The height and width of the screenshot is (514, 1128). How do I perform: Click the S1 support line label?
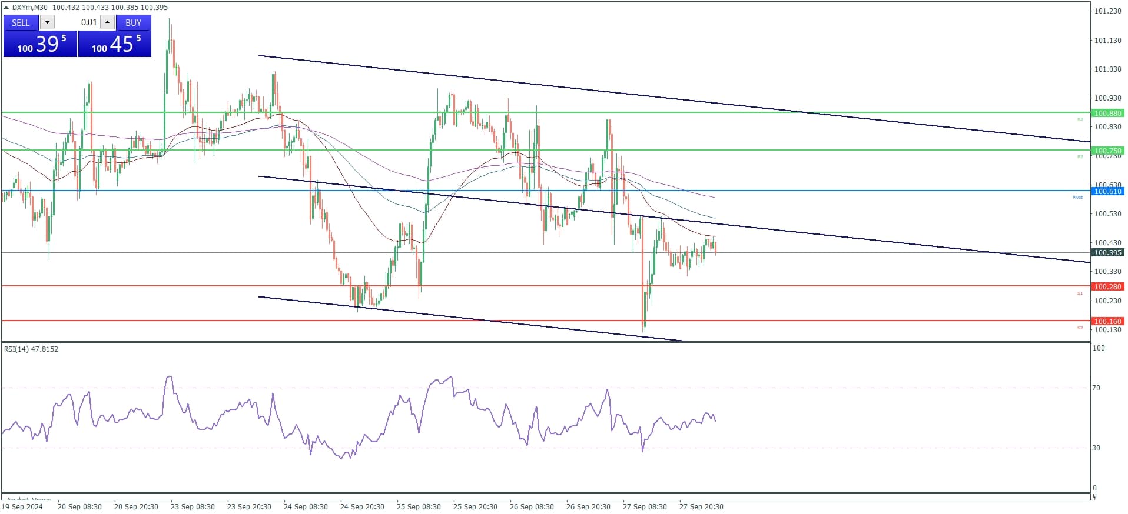(1080, 293)
